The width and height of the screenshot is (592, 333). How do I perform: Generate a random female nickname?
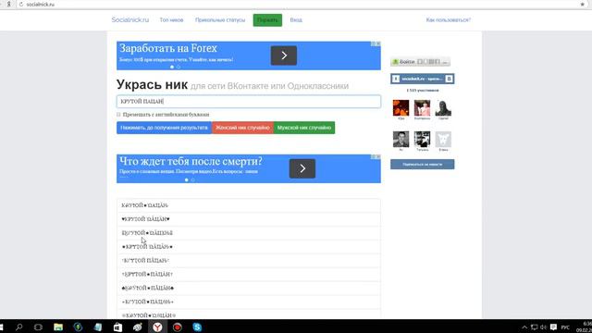point(242,128)
